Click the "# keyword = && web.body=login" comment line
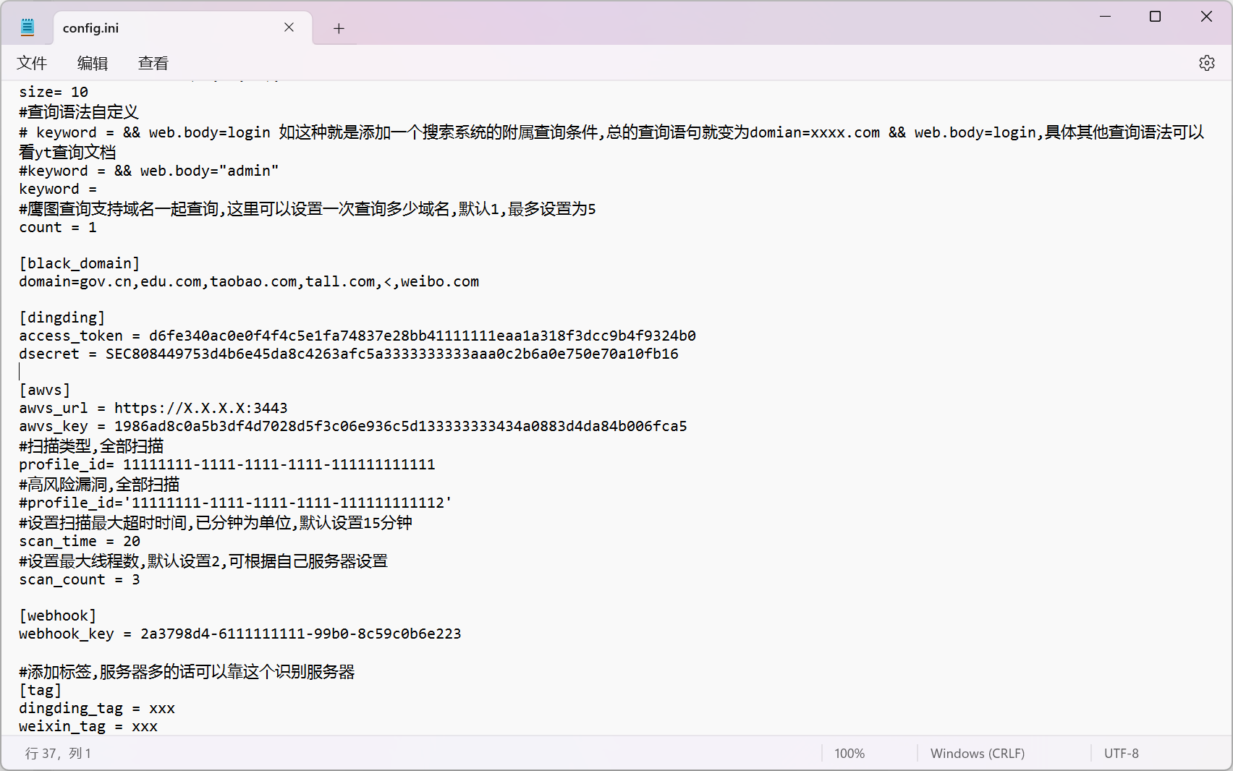 (611, 132)
